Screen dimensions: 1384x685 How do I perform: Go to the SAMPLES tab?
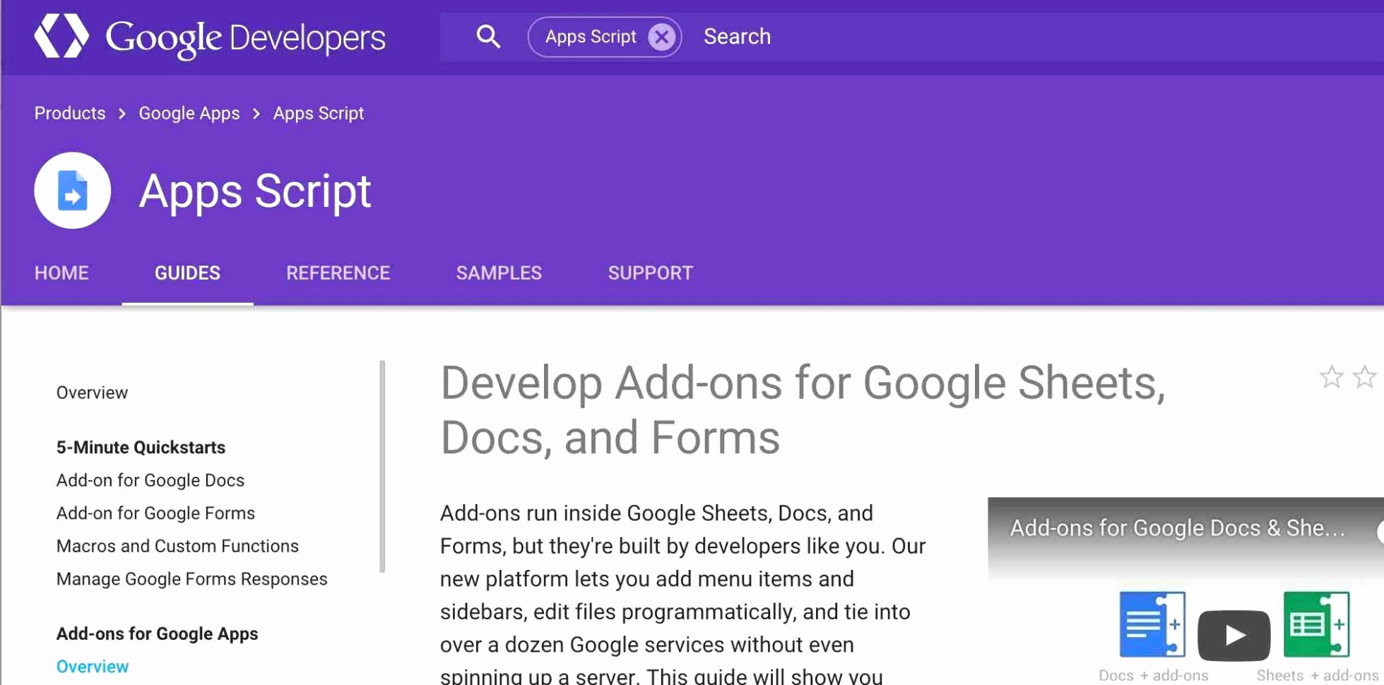499,273
